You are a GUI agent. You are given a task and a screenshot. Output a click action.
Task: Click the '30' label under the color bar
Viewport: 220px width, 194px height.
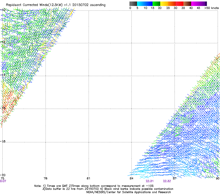point(175,8)
